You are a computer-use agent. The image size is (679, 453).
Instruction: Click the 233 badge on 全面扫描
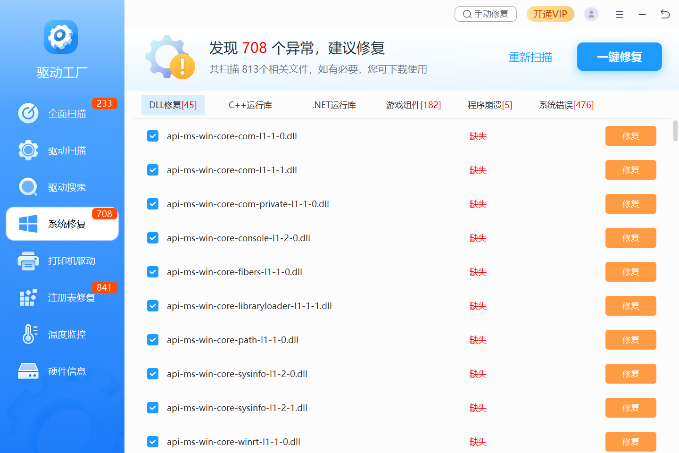pyautogui.click(x=104, y=103)
